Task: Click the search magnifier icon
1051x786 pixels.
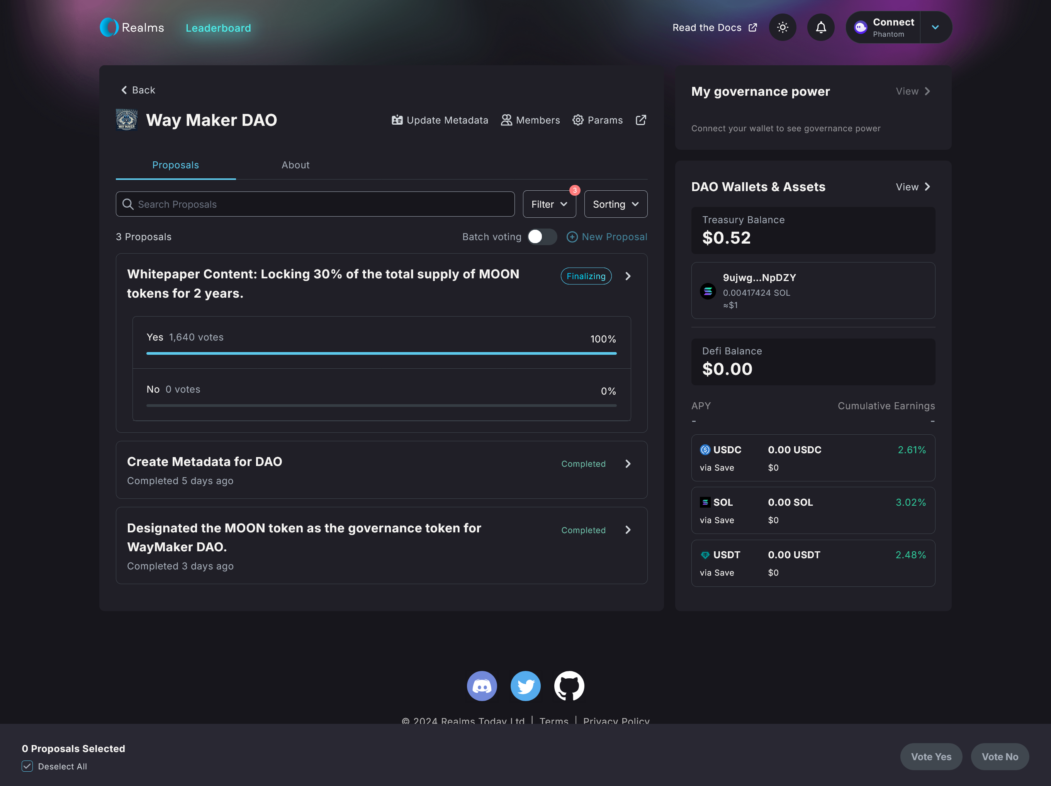Action: [x=128, y=204]
